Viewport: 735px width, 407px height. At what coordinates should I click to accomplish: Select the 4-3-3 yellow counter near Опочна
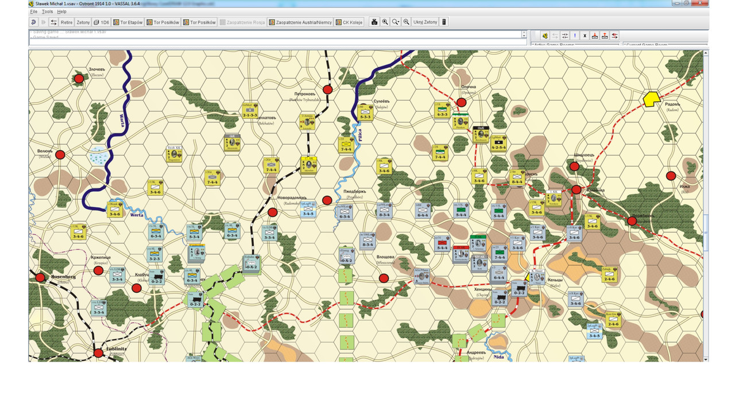pos(442,110)
